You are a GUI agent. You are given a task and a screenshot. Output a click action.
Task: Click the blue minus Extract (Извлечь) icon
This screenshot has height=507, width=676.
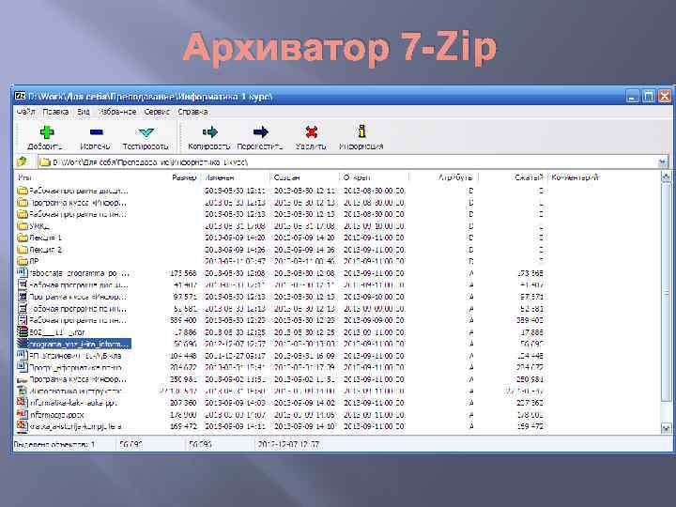pyautogui.click(x=96, y=132)
